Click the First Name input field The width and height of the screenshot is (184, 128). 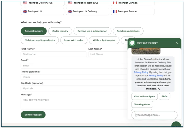(x=54, y=54)
